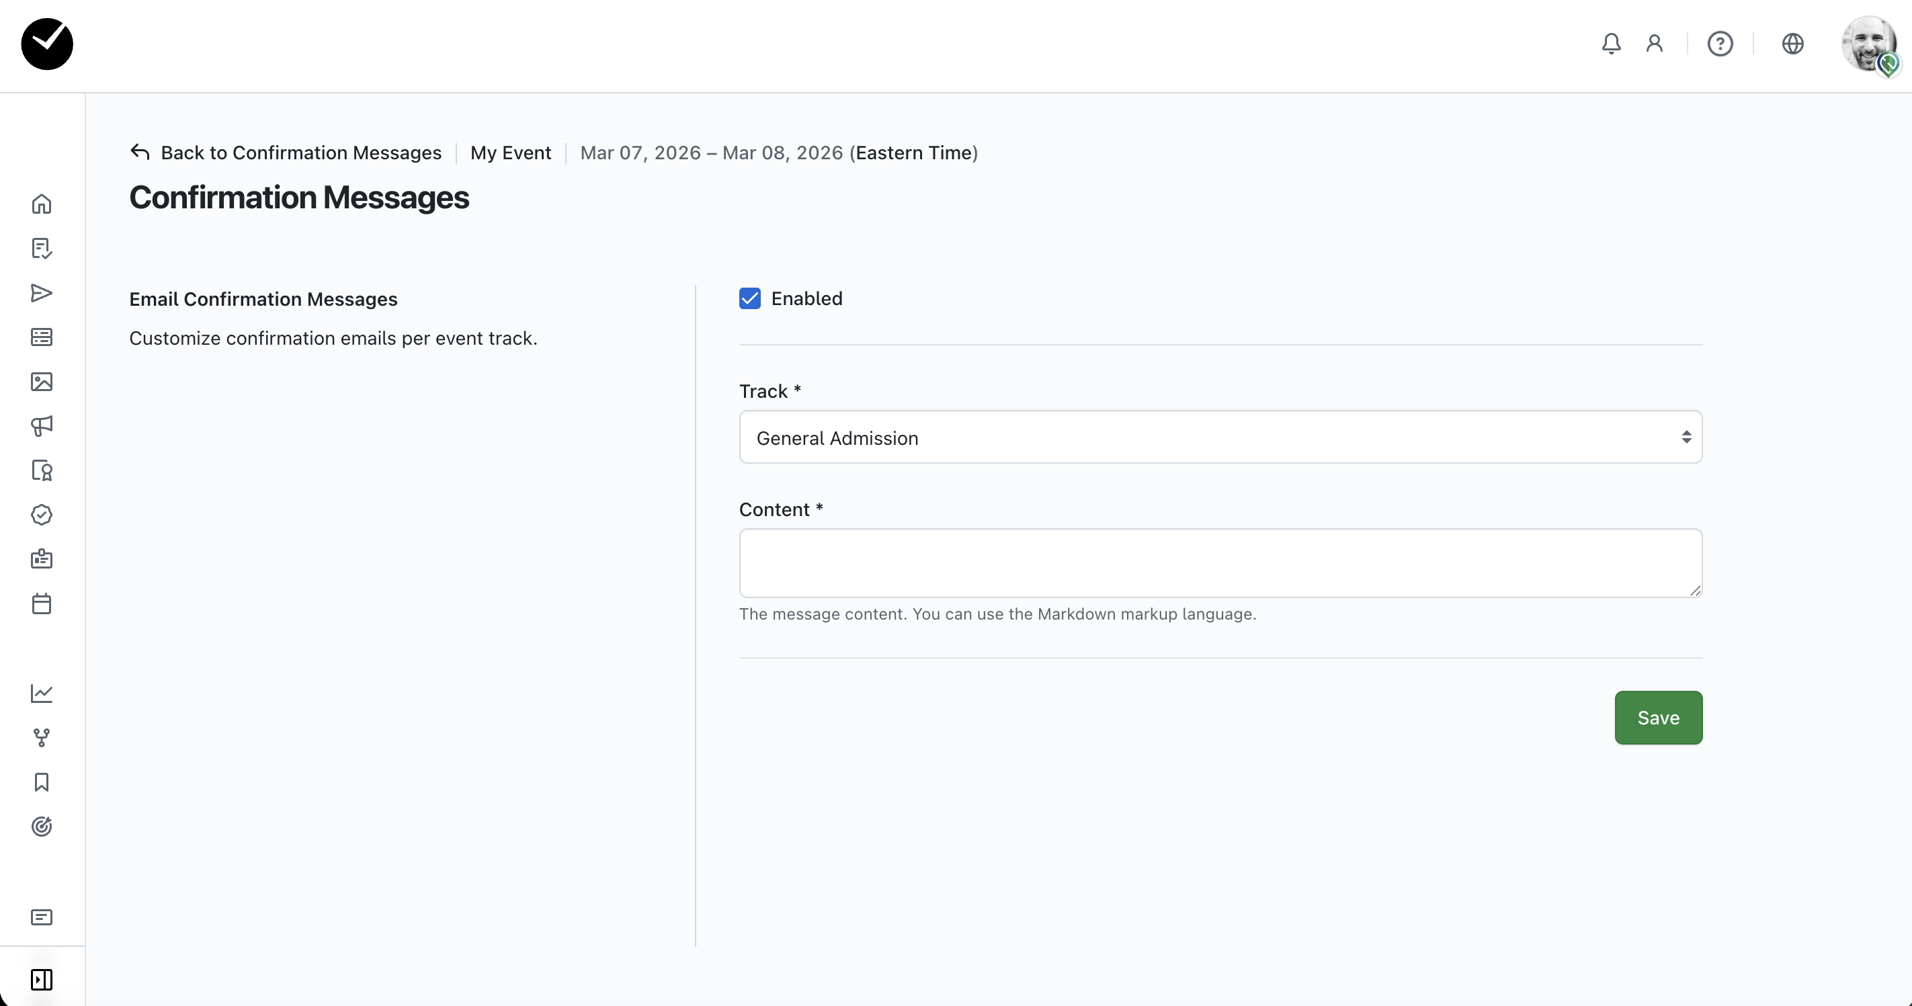Open the calendar icon in sidebar

42,603
